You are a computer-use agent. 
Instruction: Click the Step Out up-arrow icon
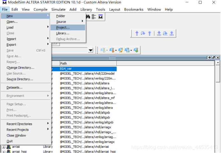click(x=150, y=33)
